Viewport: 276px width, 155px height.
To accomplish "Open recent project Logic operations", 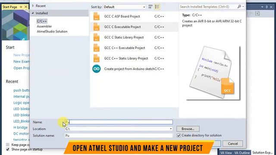I will (x=22, y=102).
